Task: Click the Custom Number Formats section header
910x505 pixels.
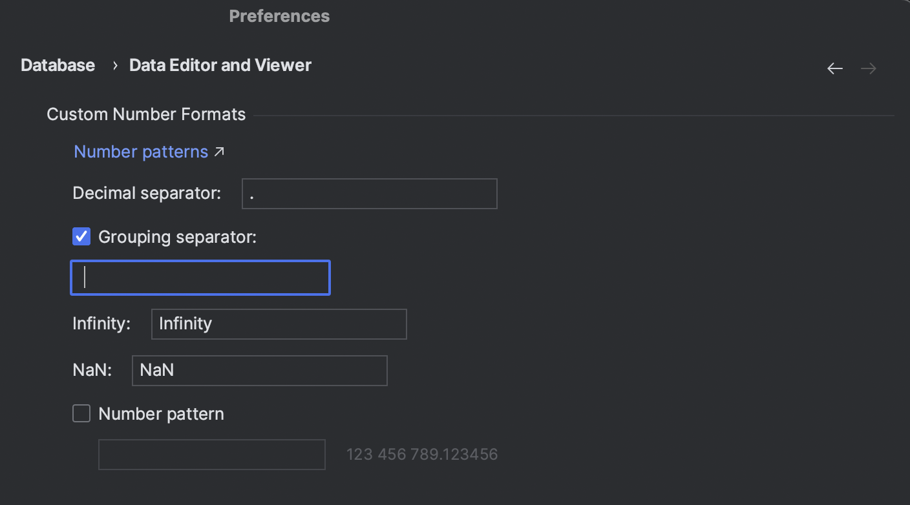Action: [146, 114]
